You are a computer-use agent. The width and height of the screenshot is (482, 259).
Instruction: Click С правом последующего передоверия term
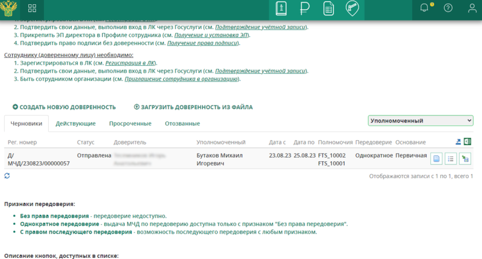(x=76, y=232)
